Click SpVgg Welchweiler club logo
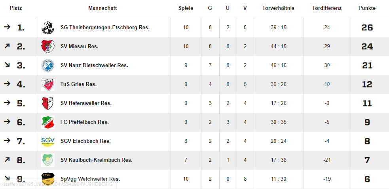The height and width of the screenshot is (189, 389). [x=47, y=179]
